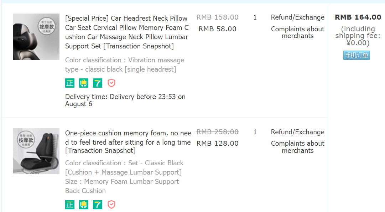Click the 7-day return badge of headrest item
The height and width of the screenshot is (212, 385).
(98, 83)
